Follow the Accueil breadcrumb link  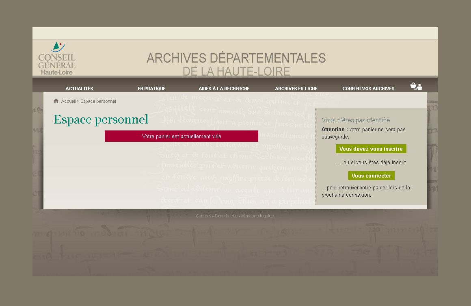[x=68, y=101]
